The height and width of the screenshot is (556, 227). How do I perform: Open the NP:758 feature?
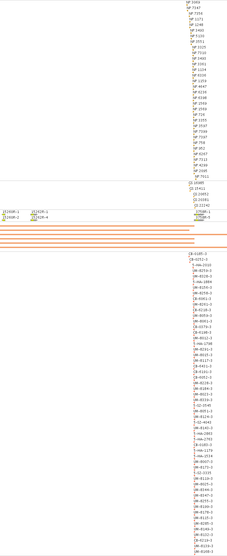pyautogui.click(x=199, y=143)
